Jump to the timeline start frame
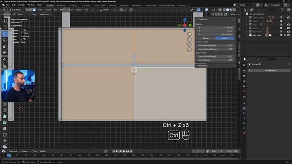The height and width of the screenshot is (164, 292). [114, 151]
